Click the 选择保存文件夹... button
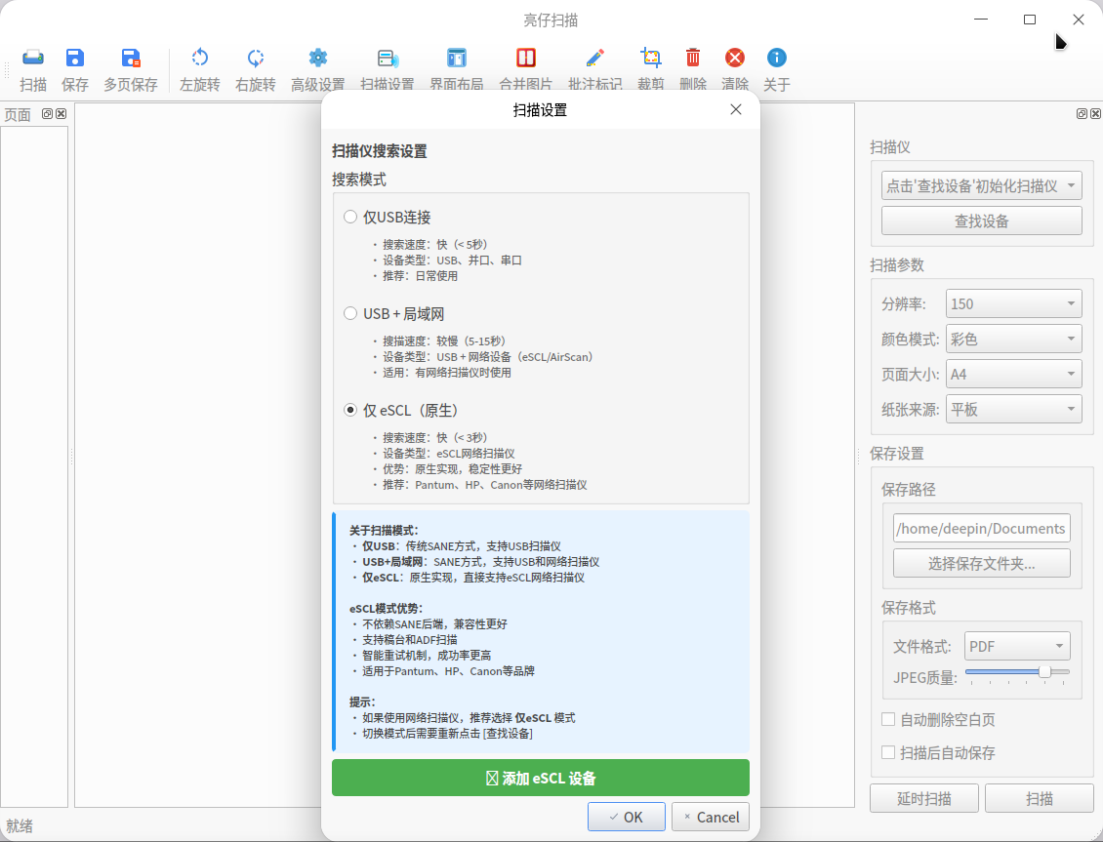Screen dimensions: 1103x842 coord(981,564)
